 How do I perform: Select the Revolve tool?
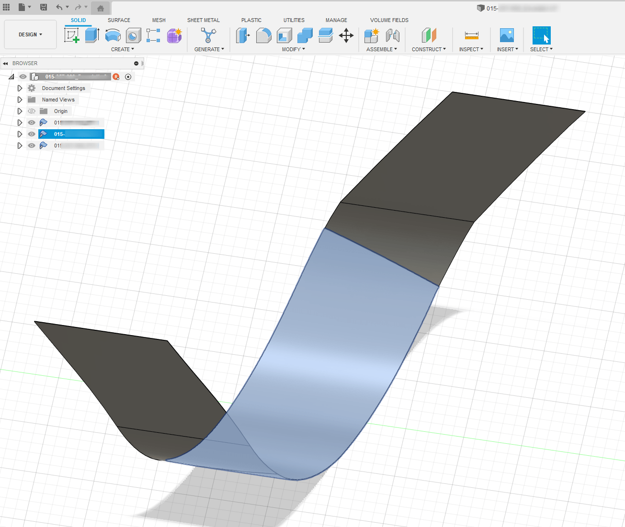112,35
